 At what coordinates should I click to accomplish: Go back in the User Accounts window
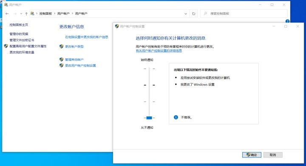pos(7,14)
